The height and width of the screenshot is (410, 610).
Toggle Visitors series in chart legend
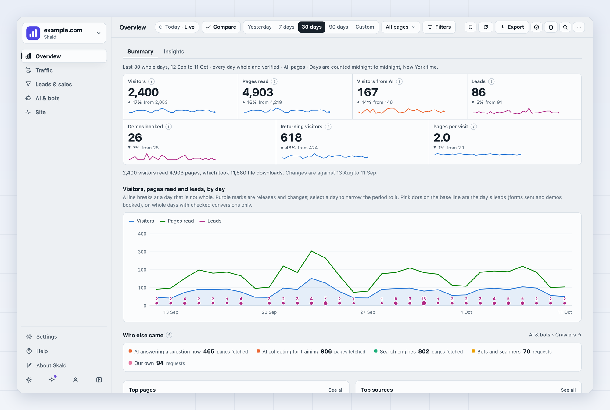(142, 221)
